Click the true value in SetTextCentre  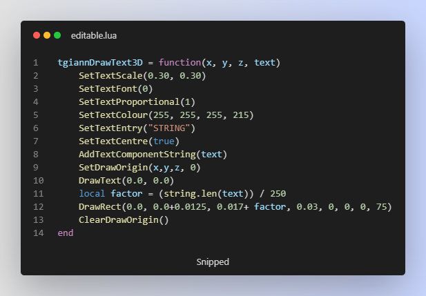coord(163,141)
